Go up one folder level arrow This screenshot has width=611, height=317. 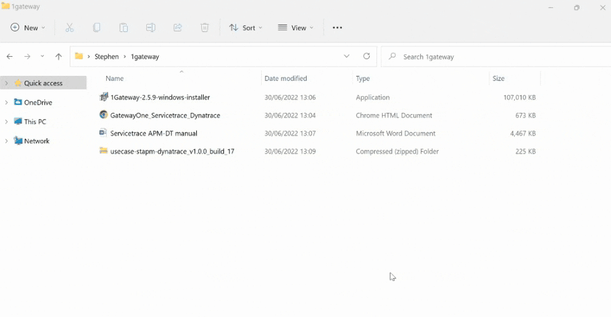click(x=59, y=57)
